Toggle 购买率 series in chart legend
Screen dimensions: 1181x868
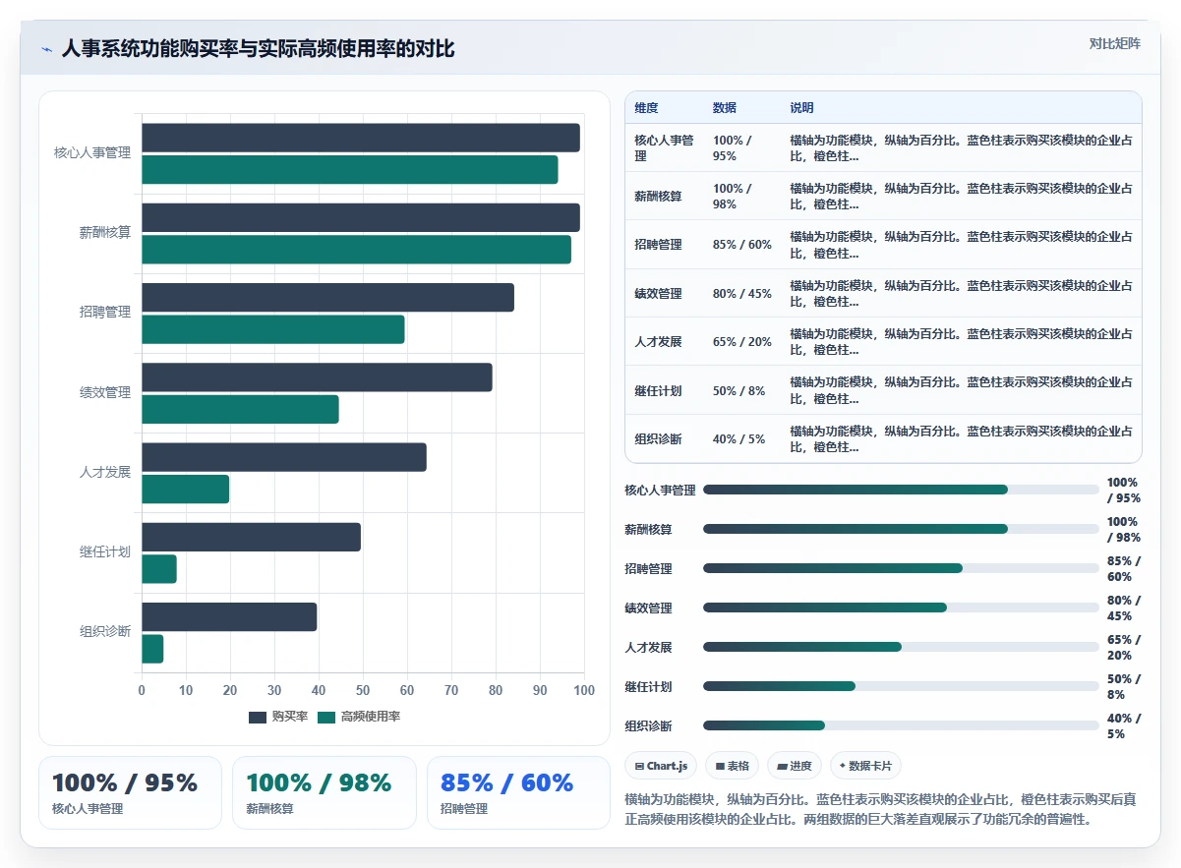[x=278, y=717]
